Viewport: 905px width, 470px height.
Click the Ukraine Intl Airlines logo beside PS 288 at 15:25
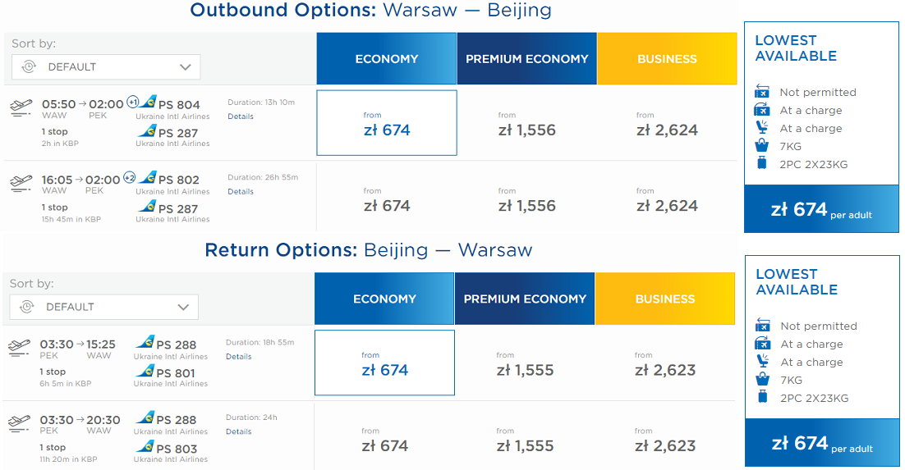coord(145,343)
